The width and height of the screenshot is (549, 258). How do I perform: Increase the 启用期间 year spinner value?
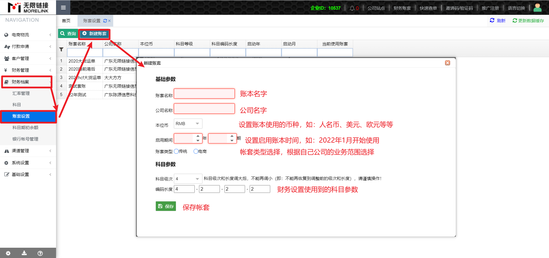point(198,136)
